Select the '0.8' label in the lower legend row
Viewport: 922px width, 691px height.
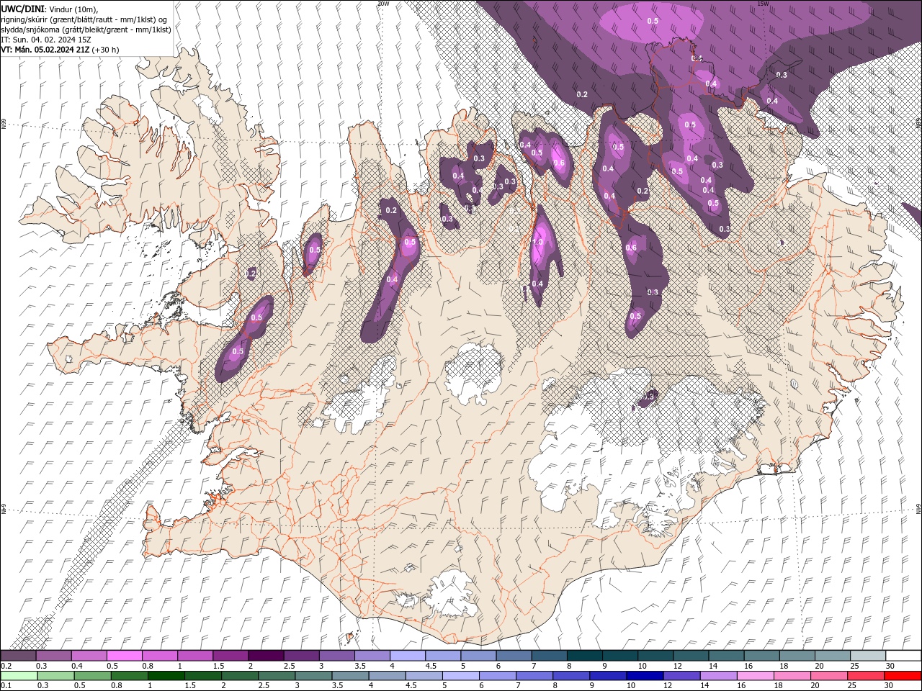click(x=116, y=686)
